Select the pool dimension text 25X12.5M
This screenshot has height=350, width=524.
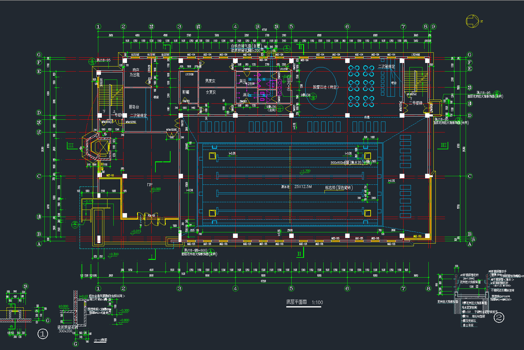coord(303,187)
